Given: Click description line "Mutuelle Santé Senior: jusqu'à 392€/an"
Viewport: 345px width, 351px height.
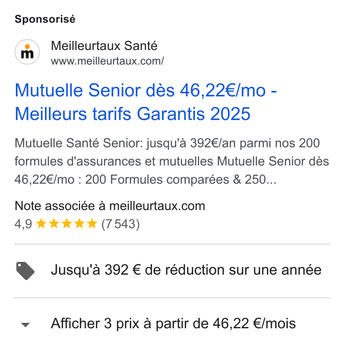Looking at the screenshot, I should [125, 143].
